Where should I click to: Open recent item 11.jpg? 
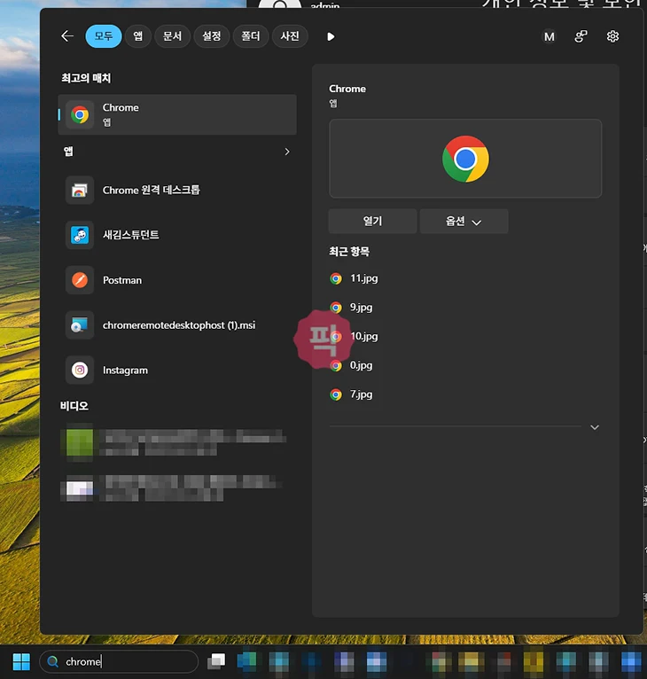(x=354, y=278)
